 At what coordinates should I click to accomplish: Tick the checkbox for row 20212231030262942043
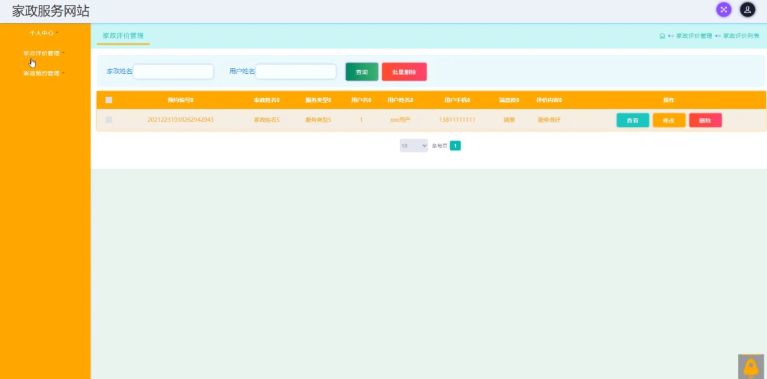click(109, 120)
